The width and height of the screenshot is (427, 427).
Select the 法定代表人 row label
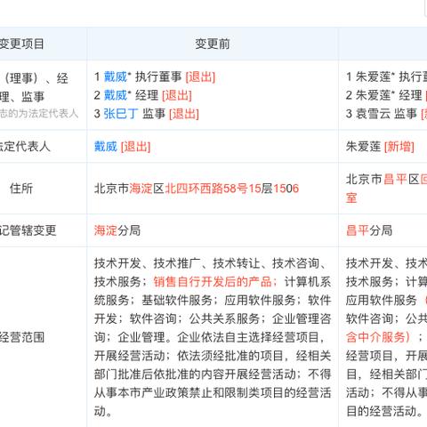tap(25, 147)
